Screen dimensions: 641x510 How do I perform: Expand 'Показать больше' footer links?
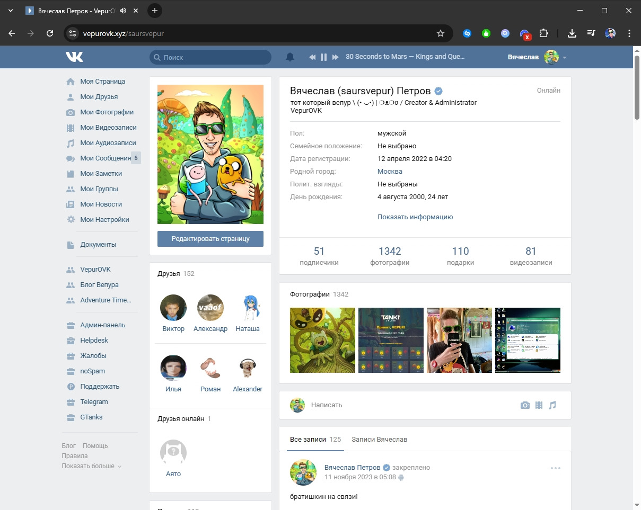pos(91,466)
